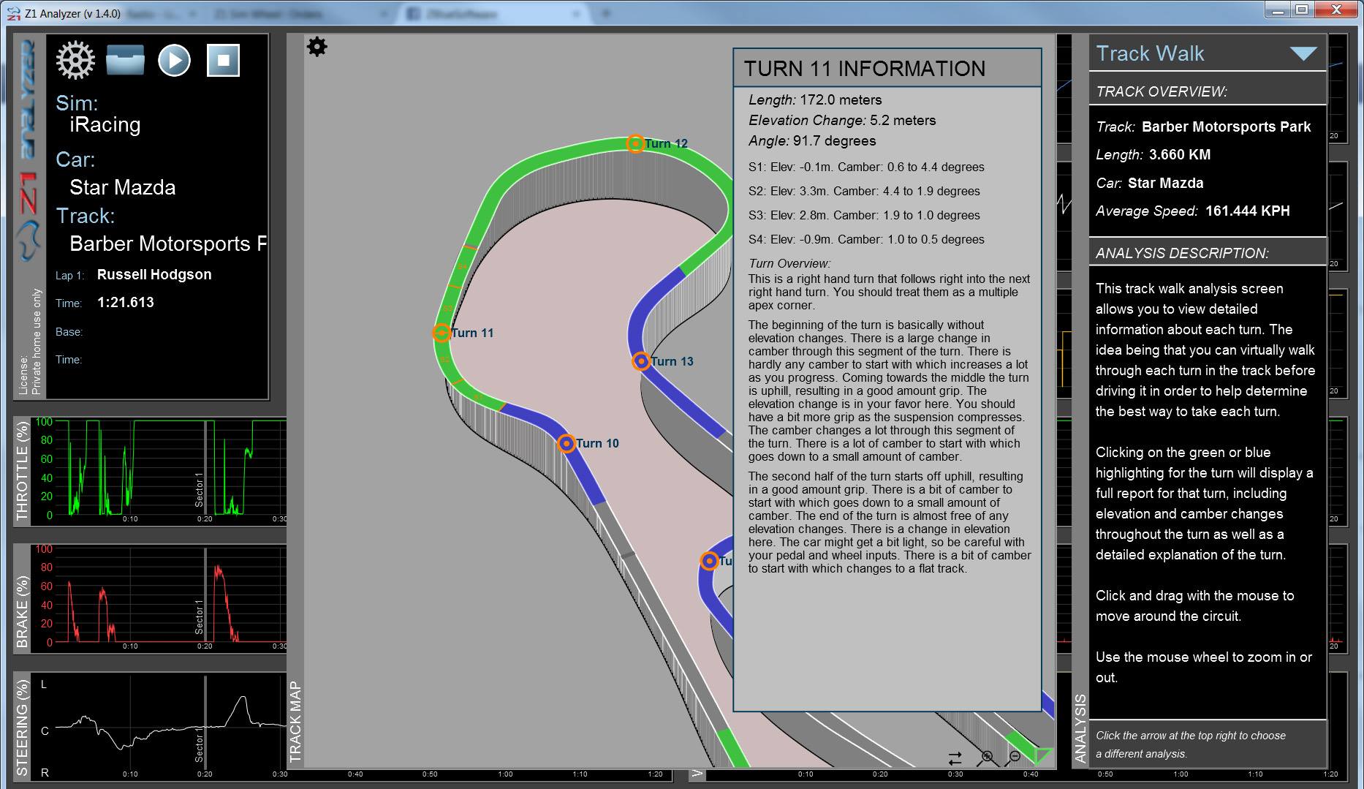Select the Turn 13 marker
The width and height of the screenshot is (1364, 789).
[641, 361]
